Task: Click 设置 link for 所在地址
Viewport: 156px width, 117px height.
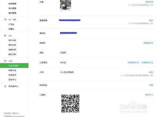Action: click(151, 85)
